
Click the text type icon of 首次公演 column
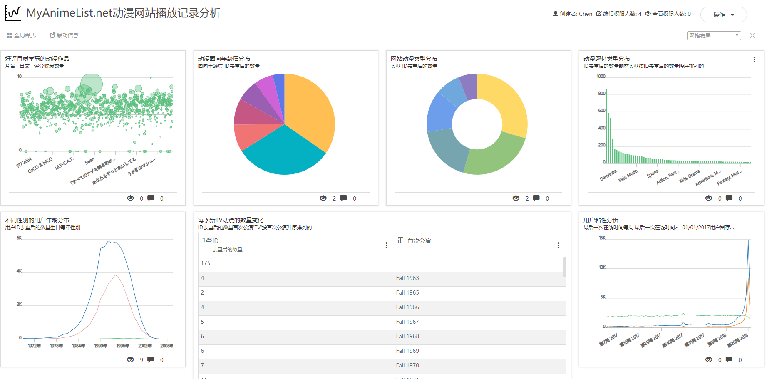(400, 240)
